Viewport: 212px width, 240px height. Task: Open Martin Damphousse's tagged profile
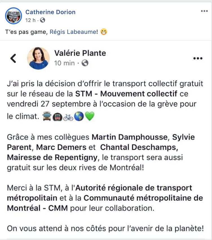pos(130,137)
